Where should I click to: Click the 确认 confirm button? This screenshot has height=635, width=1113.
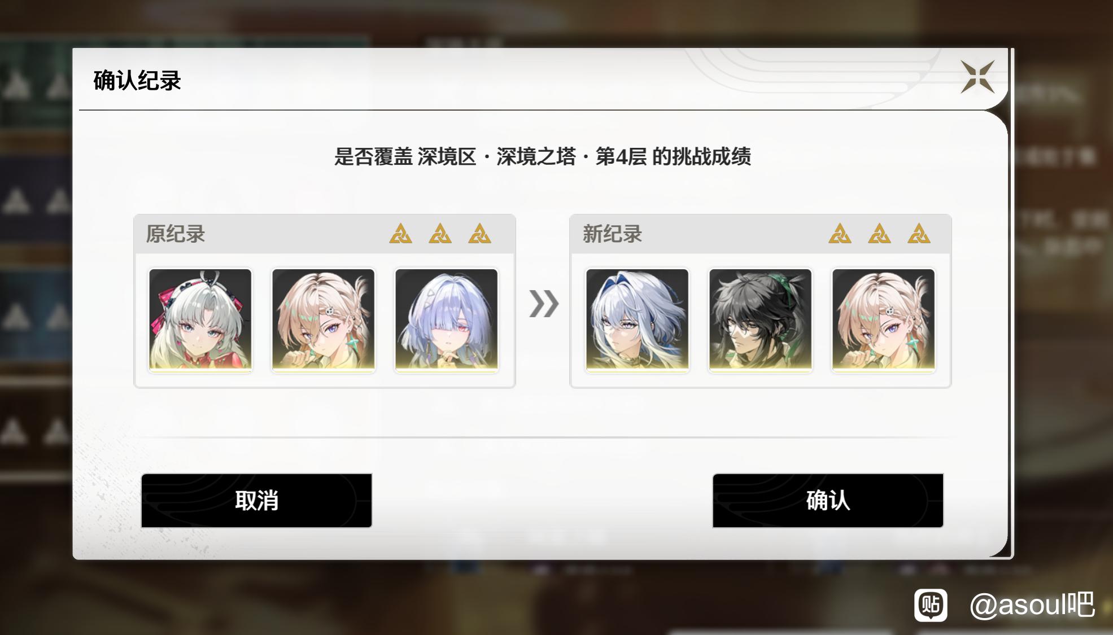pyautogui.click(x=828, y=501)
